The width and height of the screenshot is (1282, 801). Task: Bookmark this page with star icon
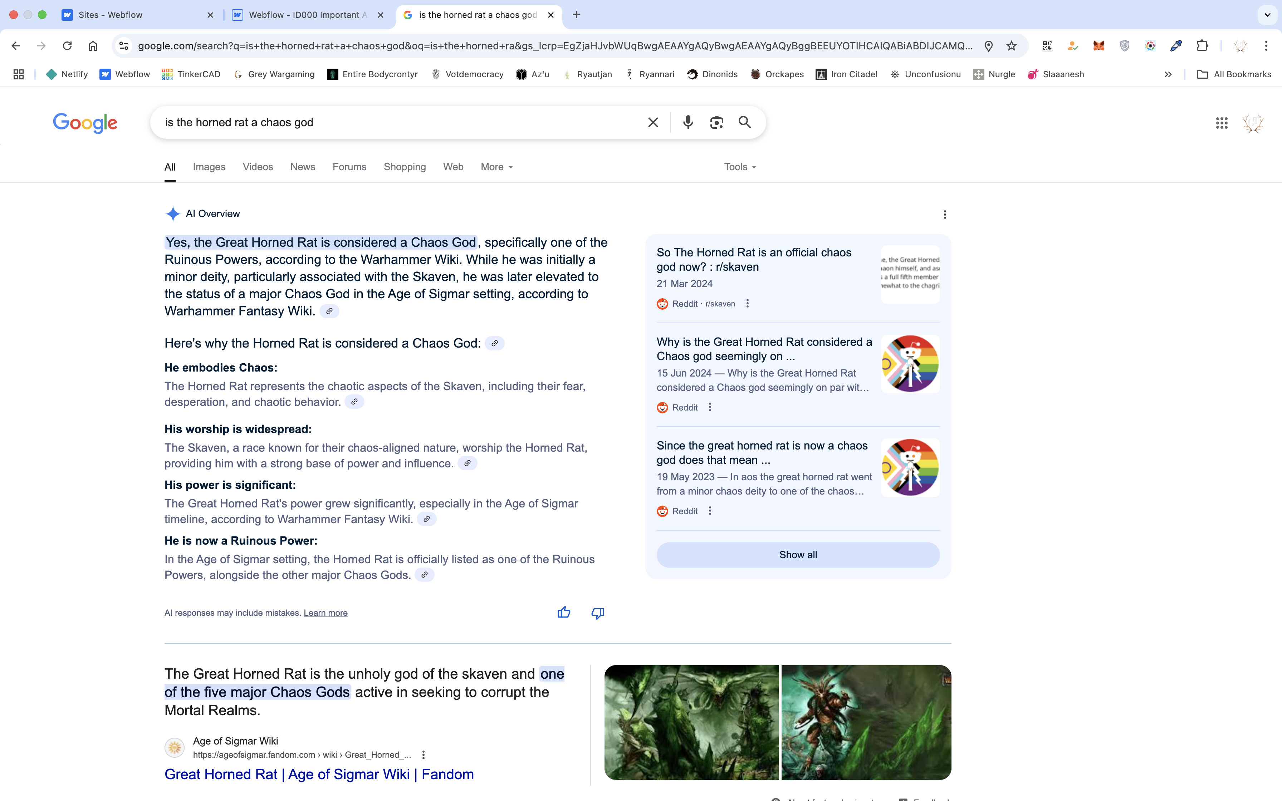coord(1011,45)
